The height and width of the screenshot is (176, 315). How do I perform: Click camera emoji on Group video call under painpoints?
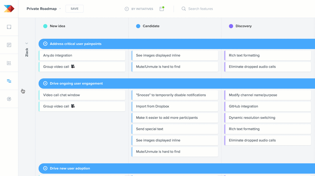73,67
